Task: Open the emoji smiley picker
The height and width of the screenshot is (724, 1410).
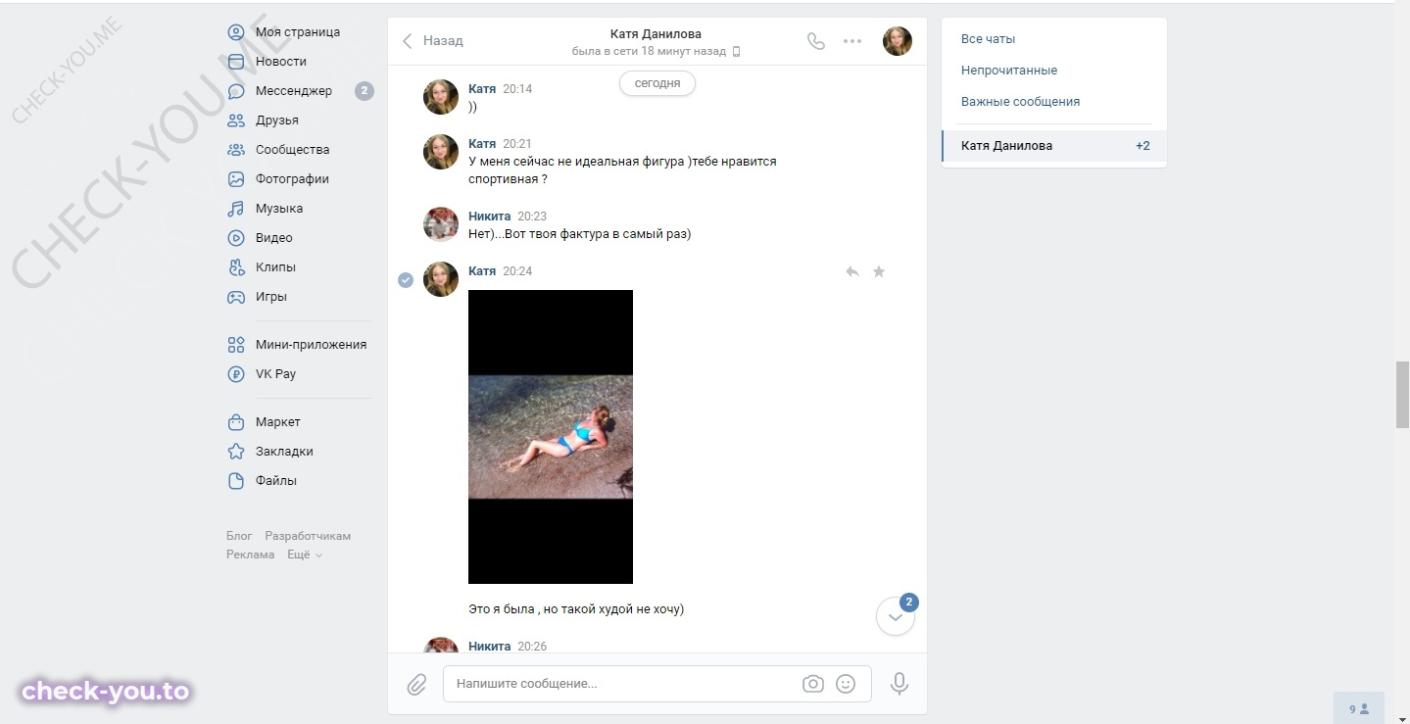Action: point(846,684)
